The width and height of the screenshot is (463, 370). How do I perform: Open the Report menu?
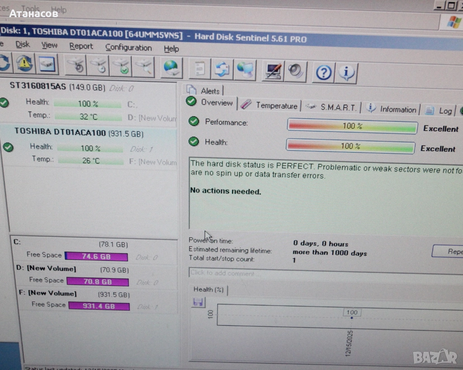[x=81, y=46]
